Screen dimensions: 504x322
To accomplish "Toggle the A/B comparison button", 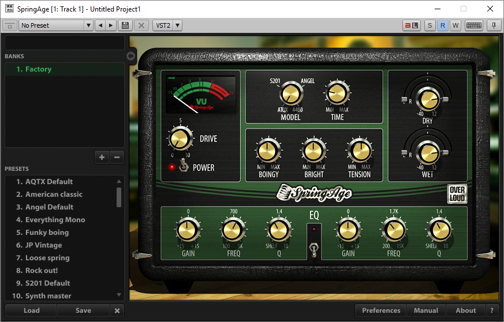I will 412,25.
